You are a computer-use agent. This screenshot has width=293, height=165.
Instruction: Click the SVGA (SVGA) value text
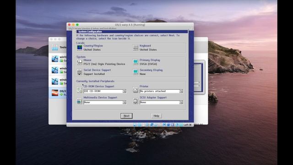(x=148, y=64)
